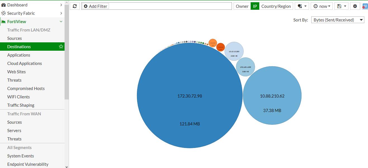368x168 pixels.
Task: Click the 37.38 MB value label
Action: pos(272,110)
